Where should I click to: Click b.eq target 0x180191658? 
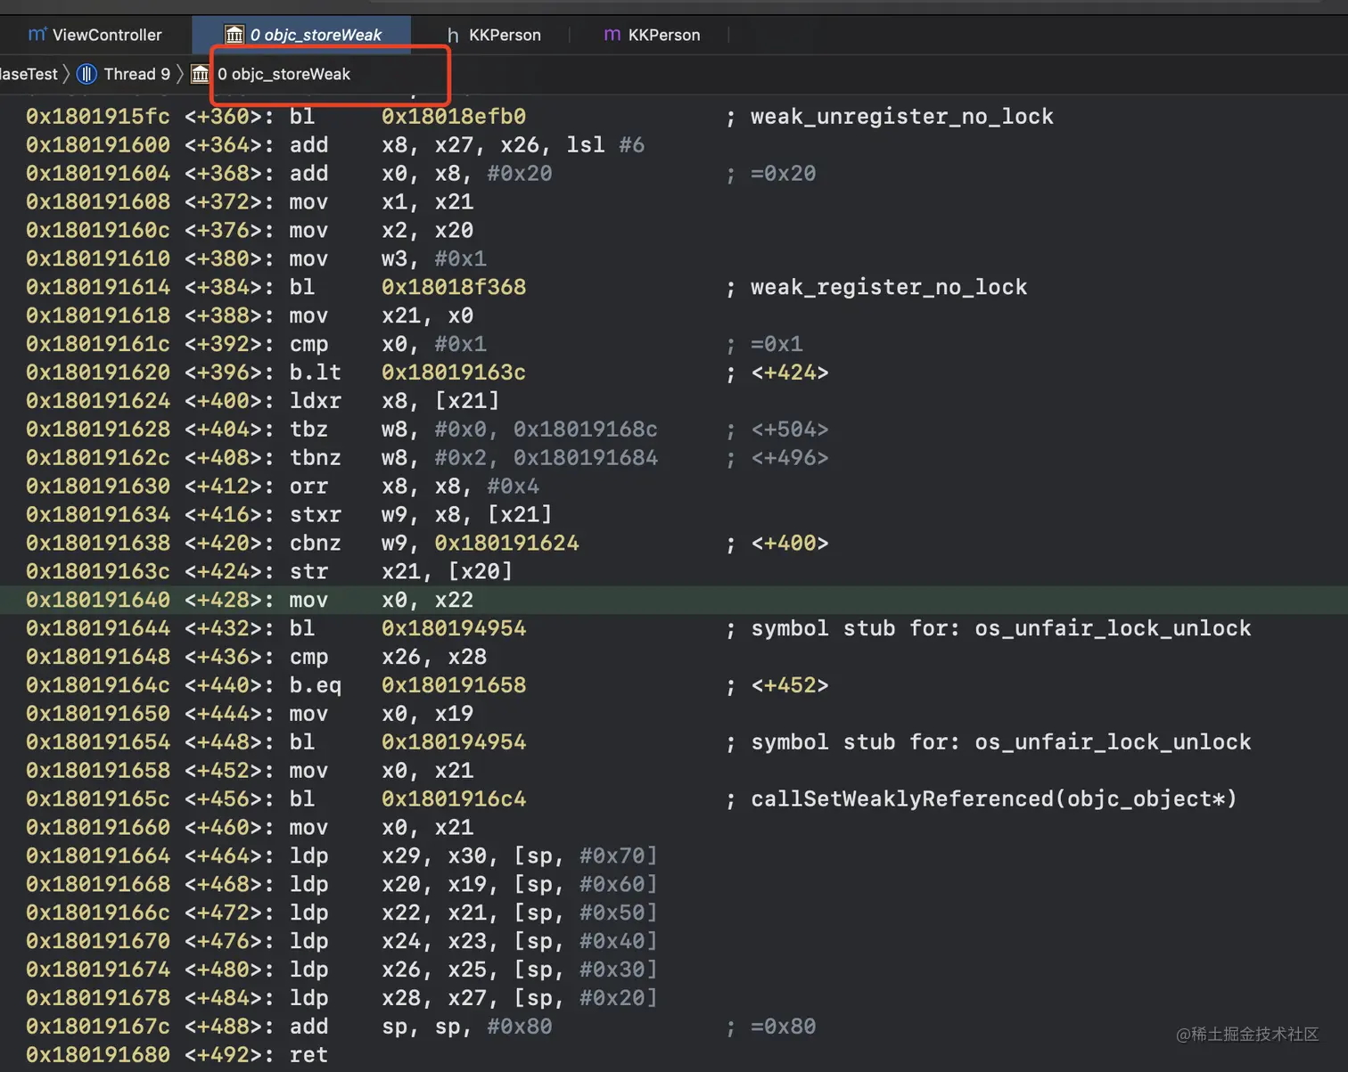[454, 685]
